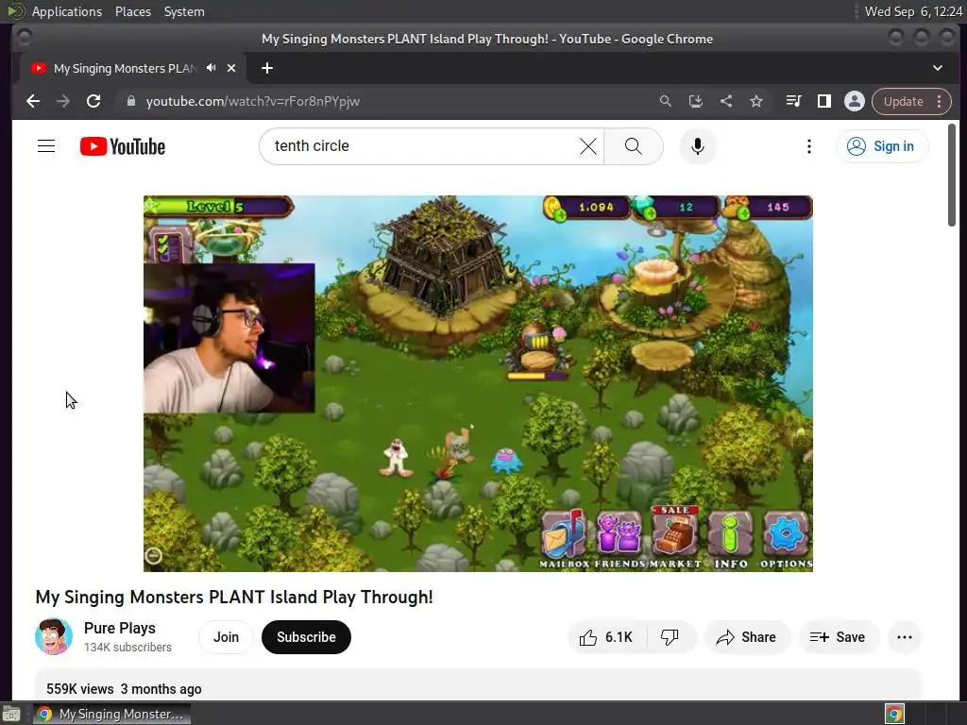
Task: Click the 134K subscribers text
Action: (127, 648)
